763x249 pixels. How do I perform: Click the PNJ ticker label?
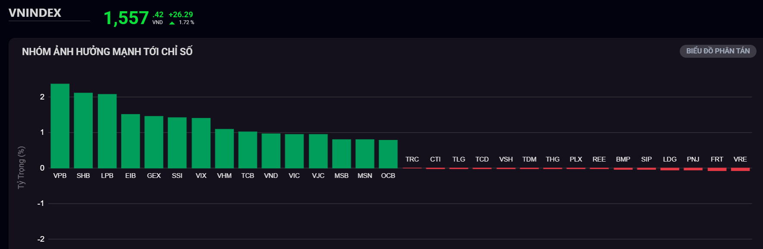pyautogui.click(x=693, y=159)
